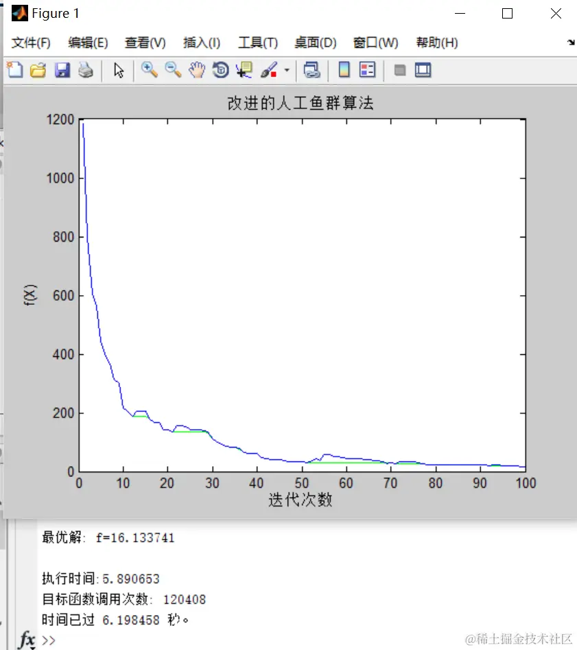
Task: Click the Hide Plot Tools icon
Action: click(x=399, y=70)
